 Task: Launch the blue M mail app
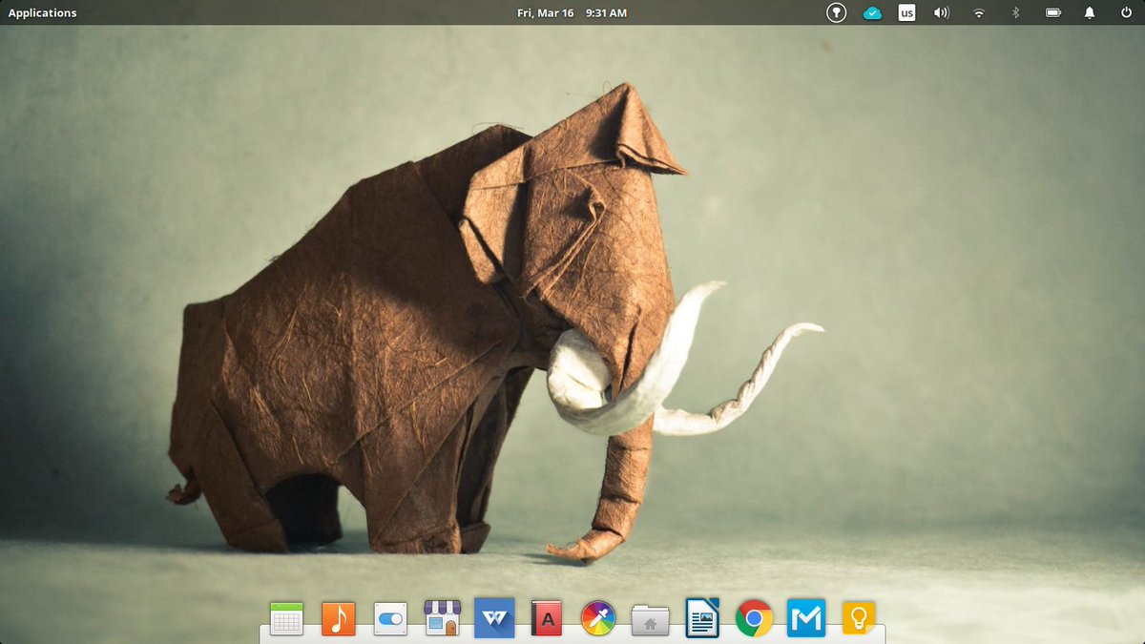pyautogui.click(x=805, y=618)
